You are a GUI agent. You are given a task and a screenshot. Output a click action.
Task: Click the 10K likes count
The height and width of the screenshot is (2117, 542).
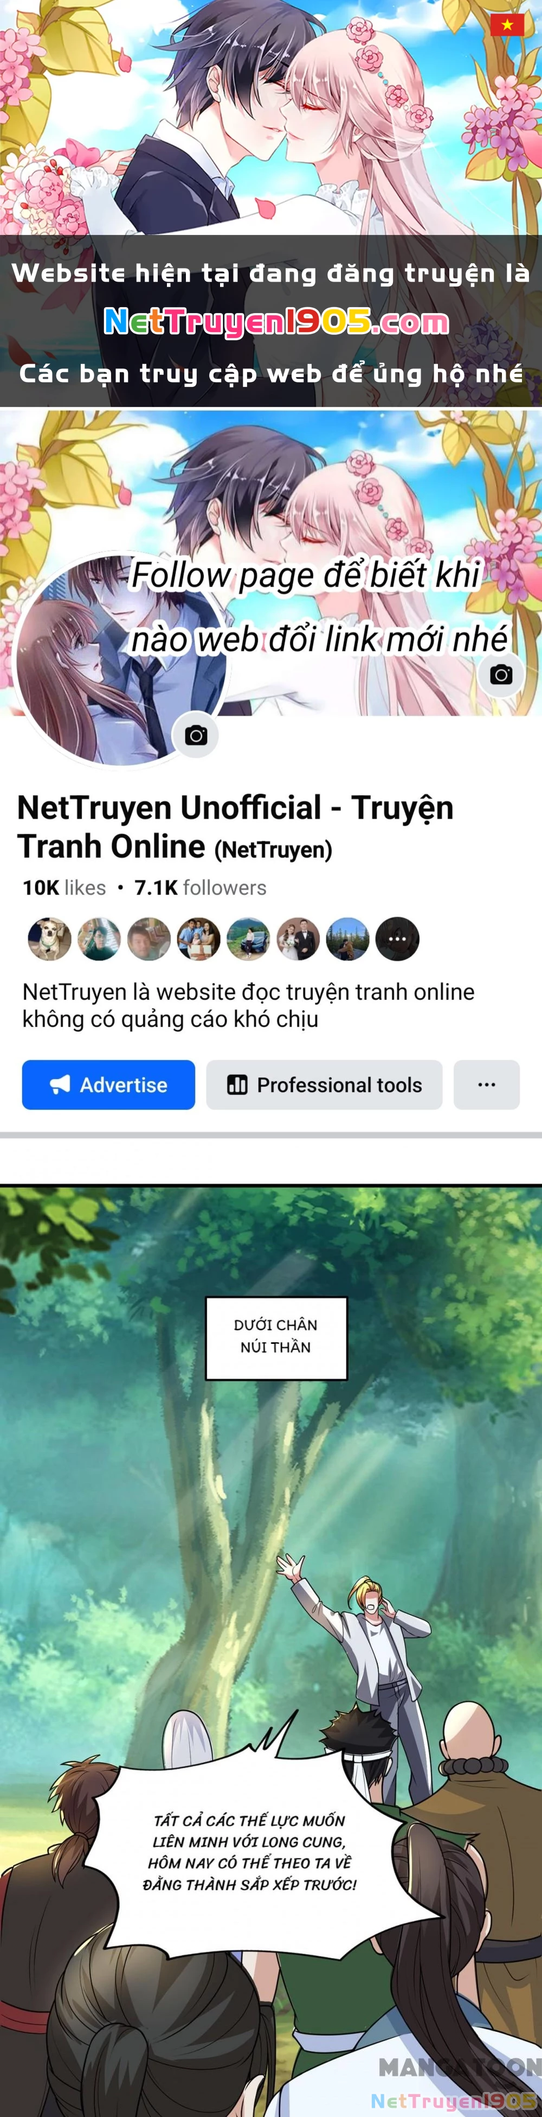pos(64,888)
